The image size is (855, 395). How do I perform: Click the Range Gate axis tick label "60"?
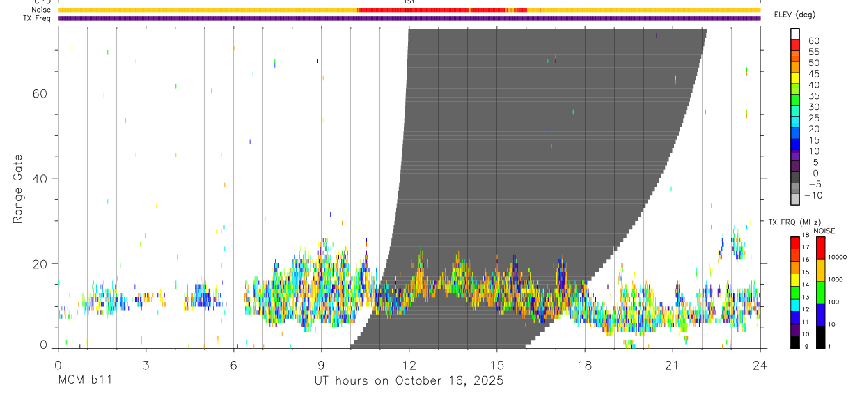pos(40,93)
